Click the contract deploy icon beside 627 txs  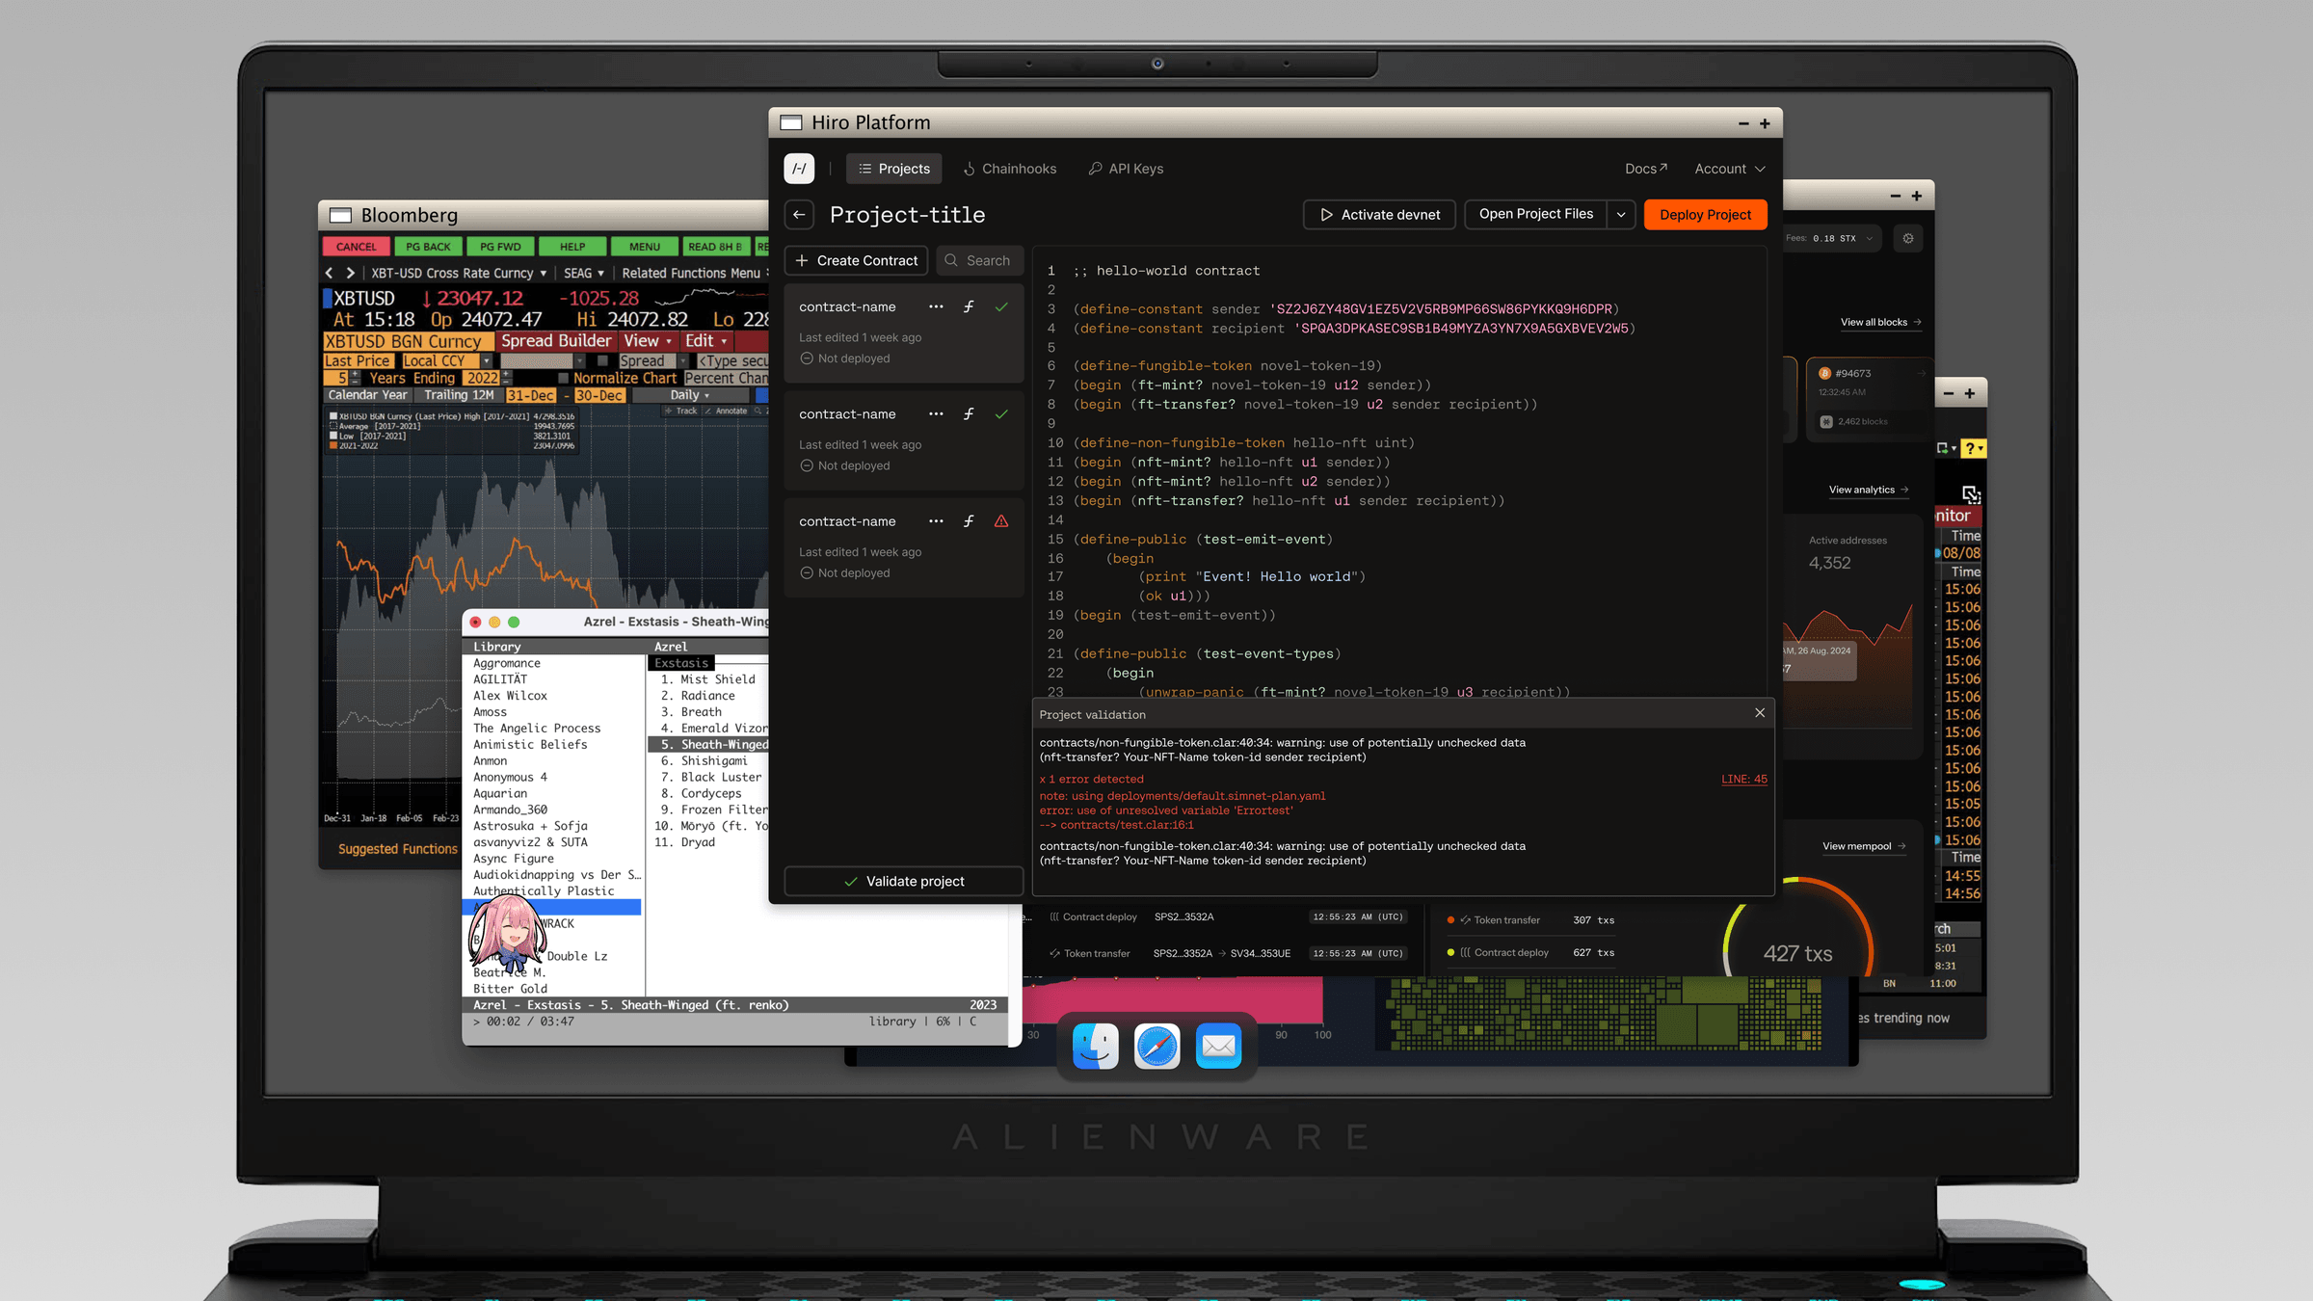pos(1466,952)
